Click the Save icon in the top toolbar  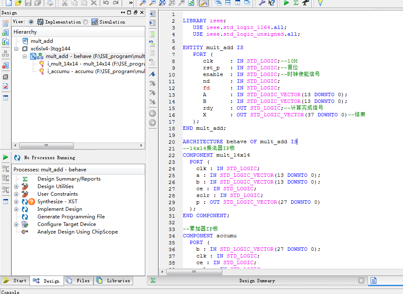(28, 3)
